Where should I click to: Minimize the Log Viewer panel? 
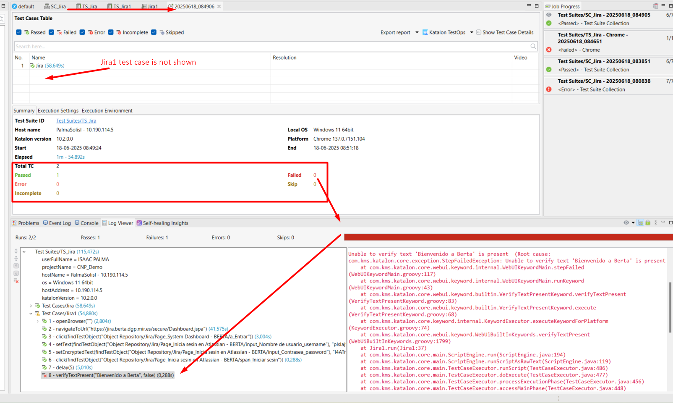click(x=663, y=222)
